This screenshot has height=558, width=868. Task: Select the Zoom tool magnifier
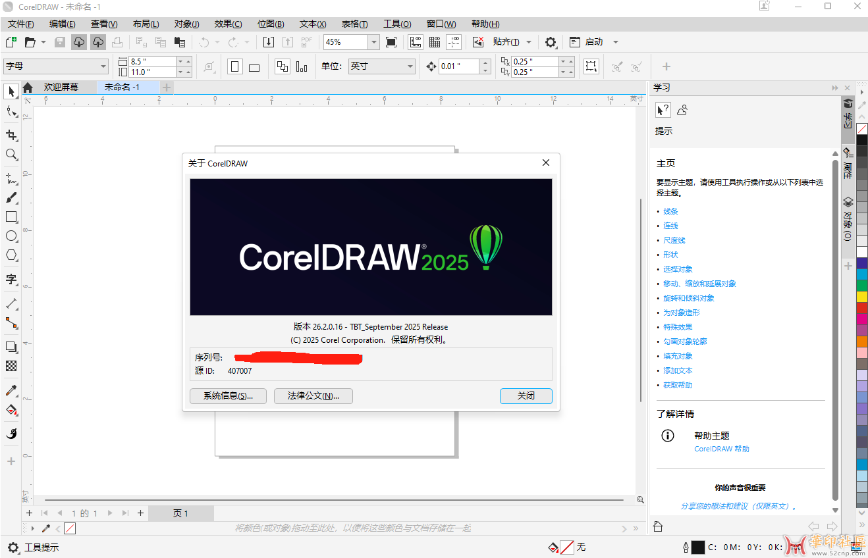click(11, 155)
